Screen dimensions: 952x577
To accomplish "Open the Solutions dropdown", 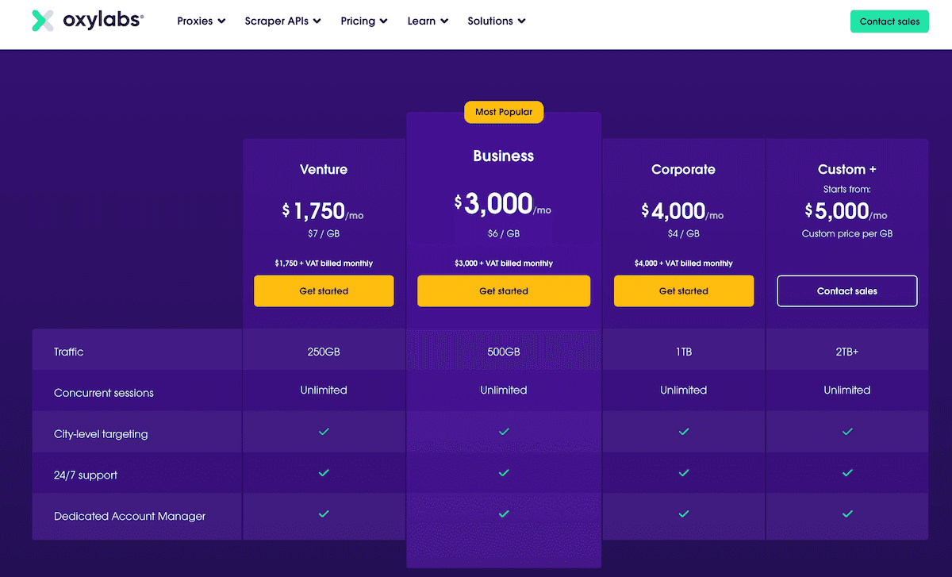I will coord(497,21).
